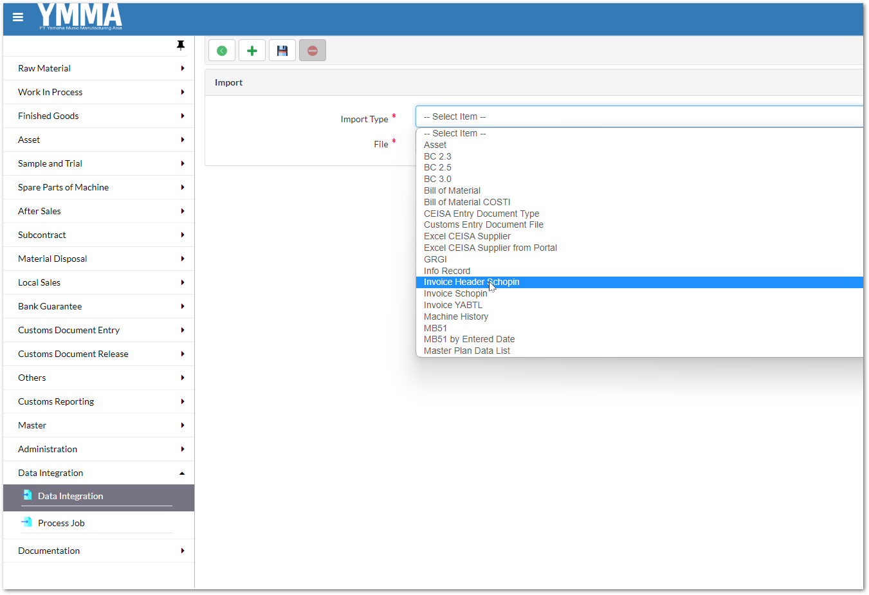Select Excel CEISA Supplier from Portal
The height and width of the screenshot is (595, 869).
click(x=490, y=248)
